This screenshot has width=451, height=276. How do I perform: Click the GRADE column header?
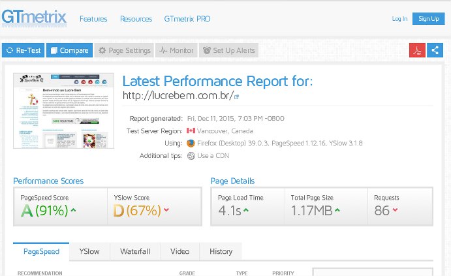(187, 273)
